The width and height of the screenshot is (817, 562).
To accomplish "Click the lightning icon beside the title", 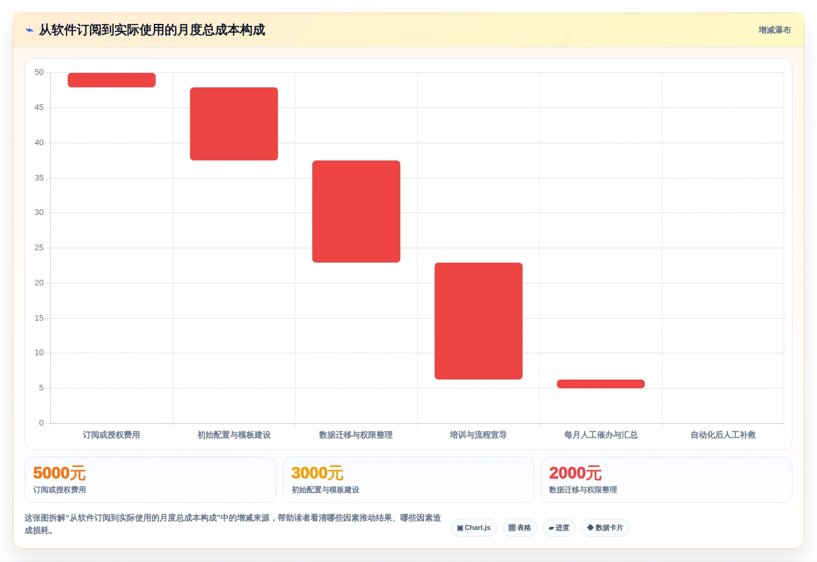I will pos(30,30).
